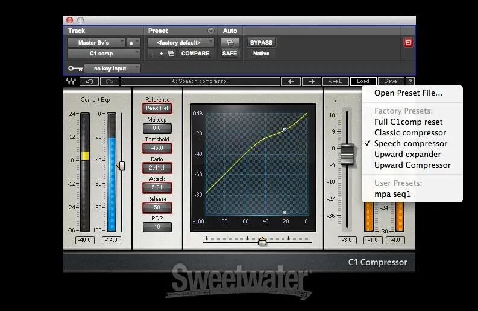Open the no key input dropdown
Viewport: 478px width, 311px height.
112,69
